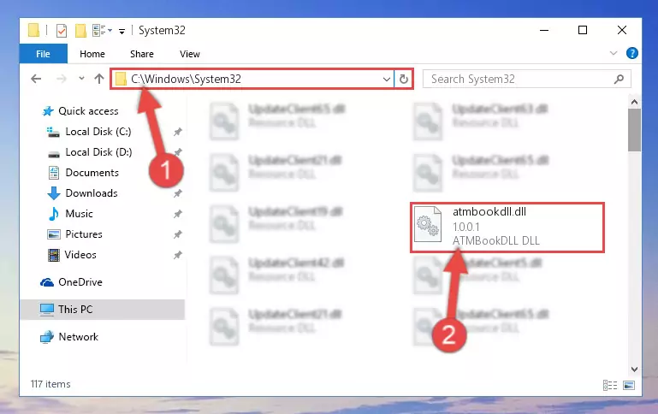Toggle the pin beside Music

(178, 214)
